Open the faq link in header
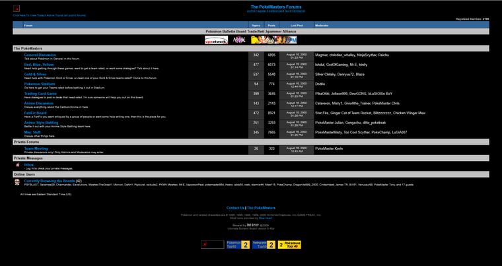Screen dimensions: 502x266 pos(287,11)
